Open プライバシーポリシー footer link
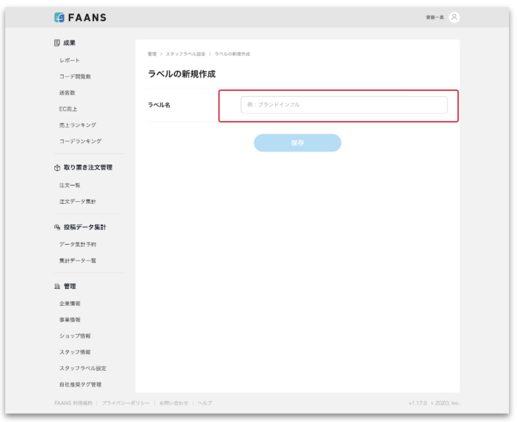This screenshot has width=517, height=422. (x=125, y=403)
